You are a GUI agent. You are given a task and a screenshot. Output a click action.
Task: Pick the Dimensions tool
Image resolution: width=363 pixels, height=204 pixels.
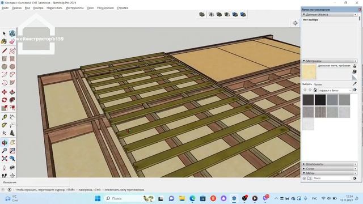point(12,117)
